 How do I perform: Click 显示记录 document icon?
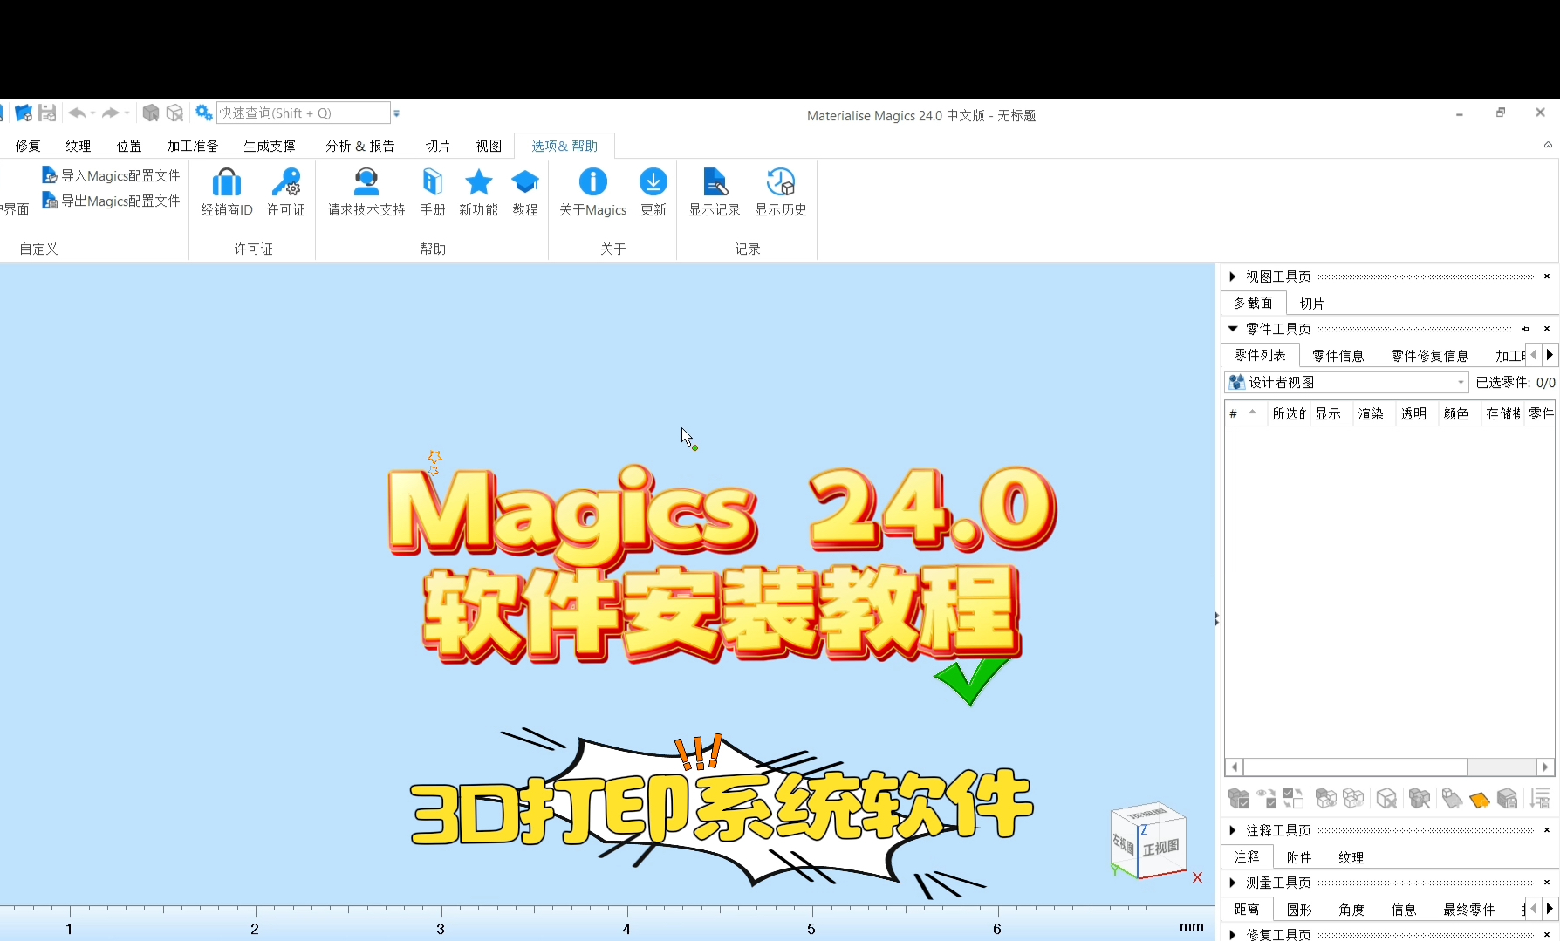tap(715, 182)
